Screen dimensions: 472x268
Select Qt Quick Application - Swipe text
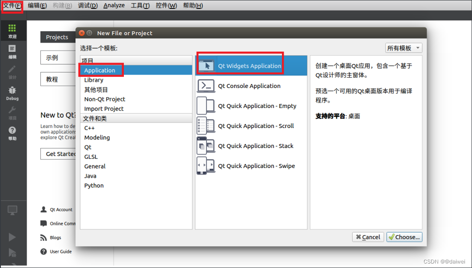point(257,166)
